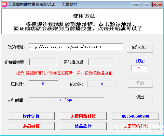Click the app icon in title bar
164x136 pixels.
(4, 4)
